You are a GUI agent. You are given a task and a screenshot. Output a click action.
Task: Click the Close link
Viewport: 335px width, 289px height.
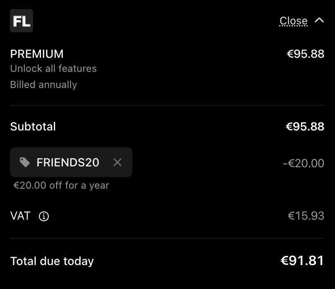pos(293,21)
